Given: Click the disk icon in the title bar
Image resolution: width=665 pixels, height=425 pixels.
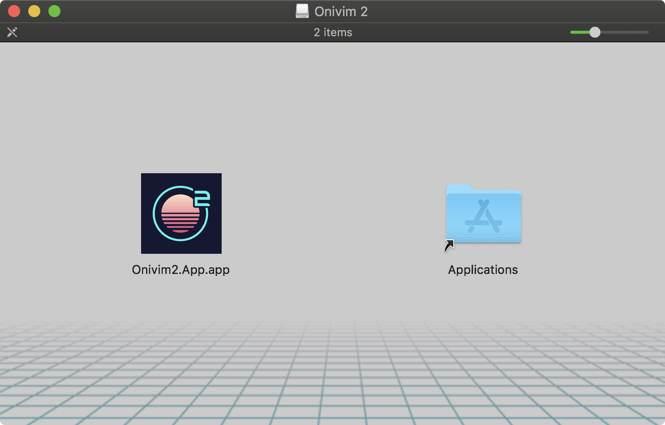Looking at the screenshot, I should click(302, 11).
